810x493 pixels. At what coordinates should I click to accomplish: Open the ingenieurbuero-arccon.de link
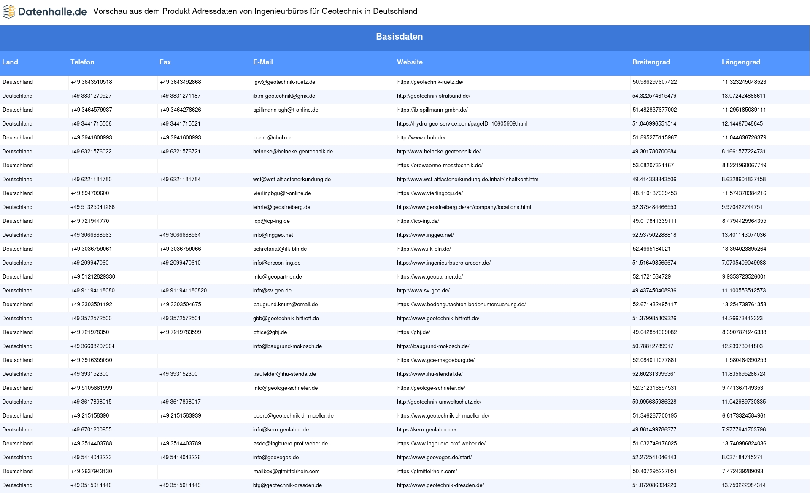point(444,263)
